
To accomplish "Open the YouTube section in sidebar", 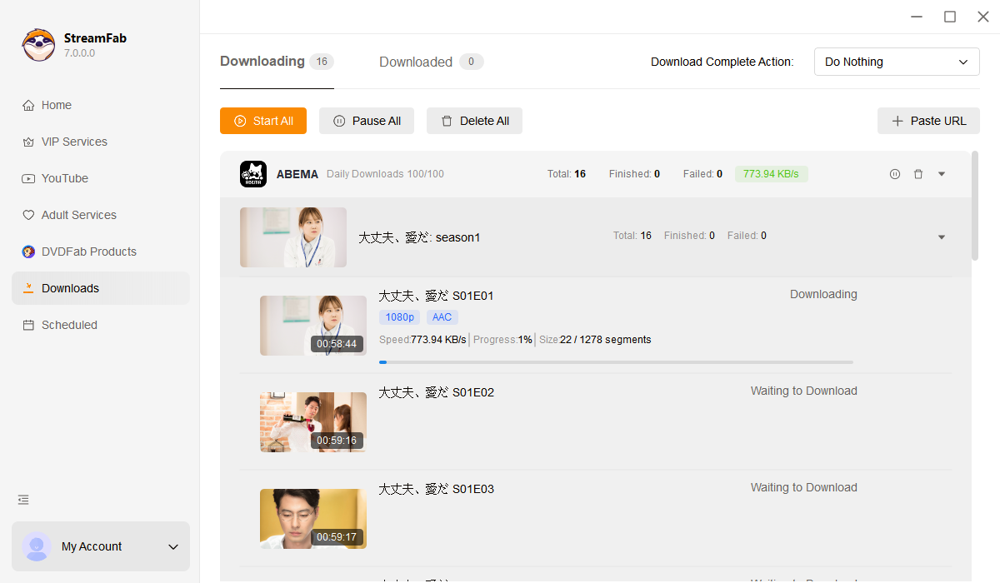I will [65, 178].
